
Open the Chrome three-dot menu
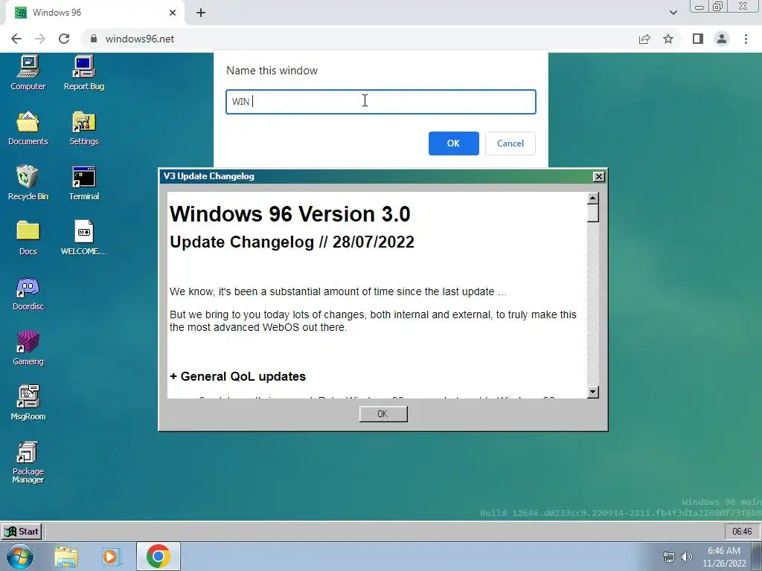pyautogui.click(x=746, y=39)
